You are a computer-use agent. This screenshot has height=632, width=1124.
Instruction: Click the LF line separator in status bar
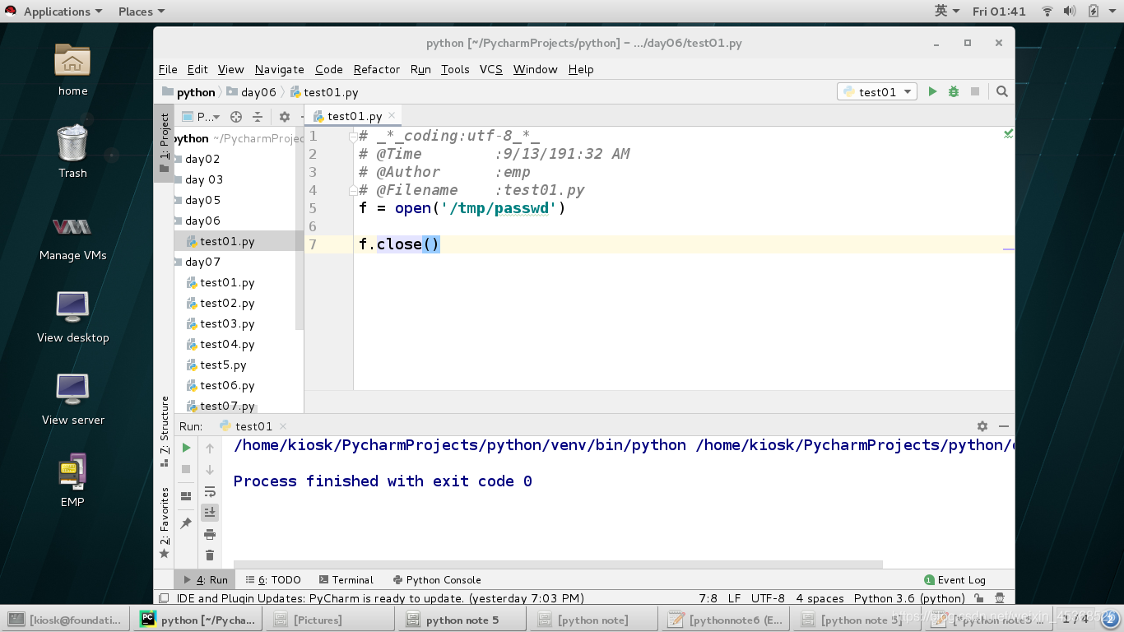pyautogui.click(x=734, y=598)
